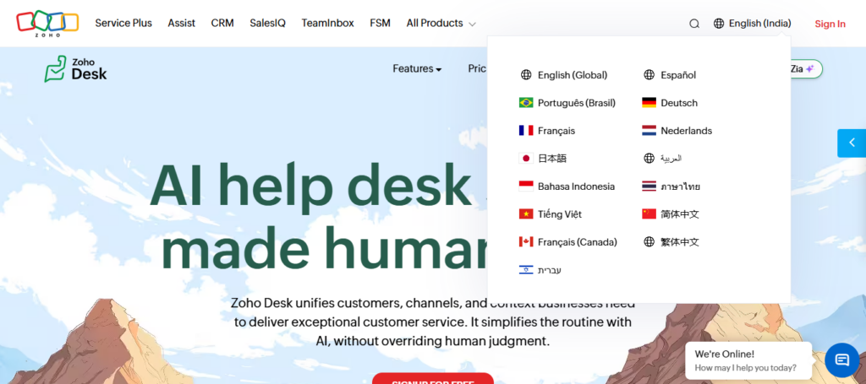Image resolution: width=866 pixels, height=384 pixels.
Task: Open the TeamInbox link
Action: click(x=327, y=23)
